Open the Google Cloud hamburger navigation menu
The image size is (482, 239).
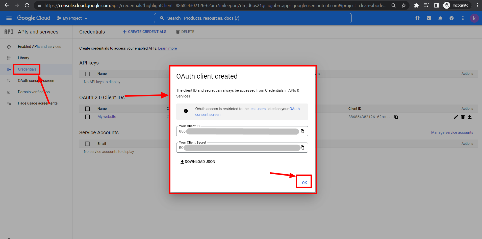(9, 18)
